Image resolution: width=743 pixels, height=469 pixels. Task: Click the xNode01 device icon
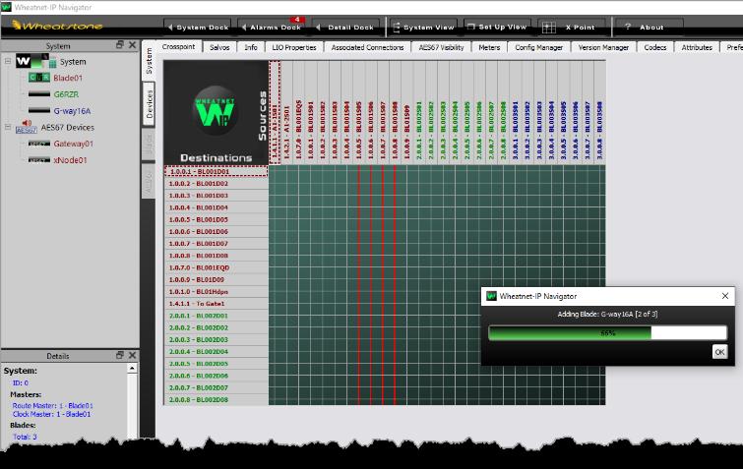(38, 160)
